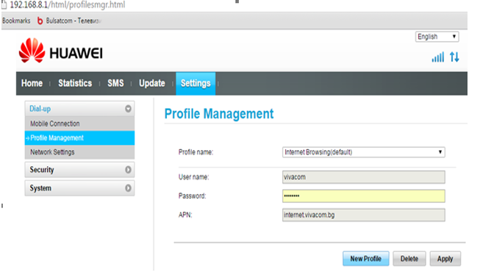Click the User name field

pos(364,177)
